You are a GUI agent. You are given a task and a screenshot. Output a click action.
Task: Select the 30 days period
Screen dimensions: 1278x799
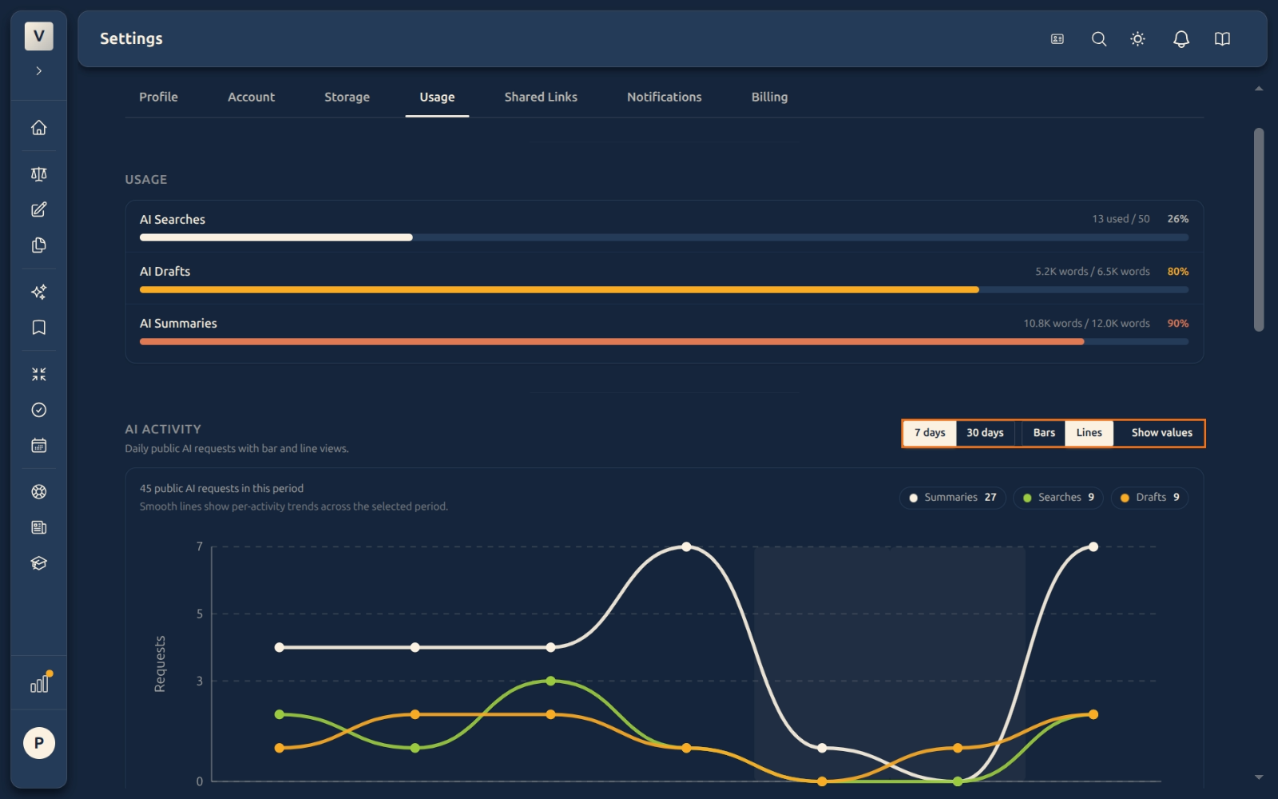(985, 433)
